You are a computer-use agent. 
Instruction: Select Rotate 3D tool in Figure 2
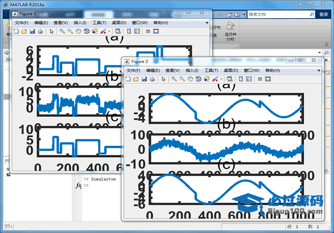(199, 79)
